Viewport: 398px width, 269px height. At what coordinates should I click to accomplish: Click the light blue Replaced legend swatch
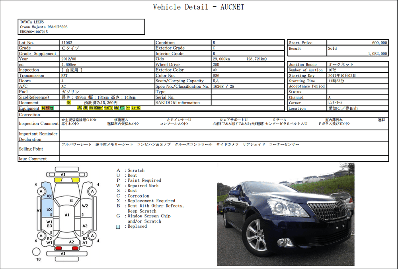click(x=118, y=226)
